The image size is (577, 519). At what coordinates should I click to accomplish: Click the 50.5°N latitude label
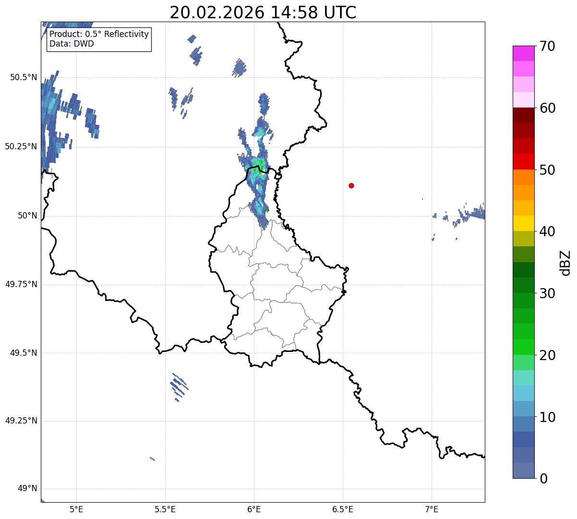click(23, 77)
